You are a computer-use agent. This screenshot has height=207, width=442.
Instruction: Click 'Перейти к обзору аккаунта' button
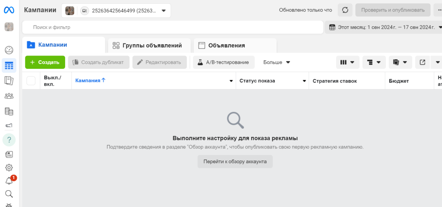[235, 161]
